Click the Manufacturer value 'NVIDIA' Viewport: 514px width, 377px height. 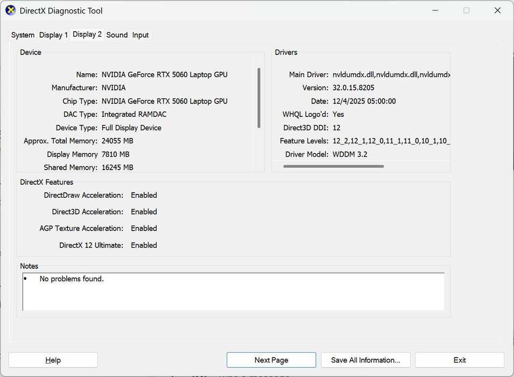tap(114, 88)
